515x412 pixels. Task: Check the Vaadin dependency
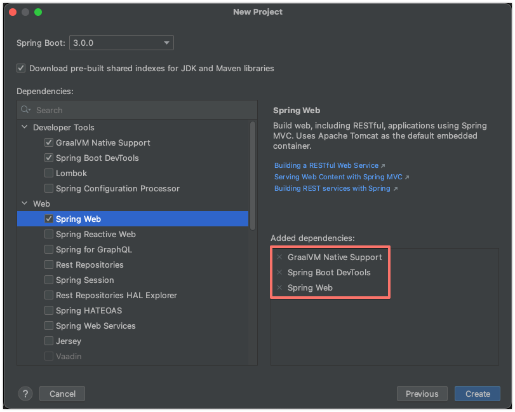click(x=49, y=356)
